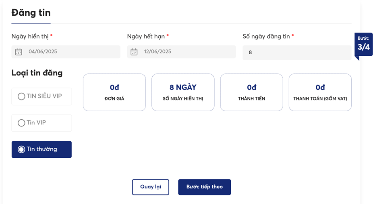Viewport: 377px width, 204px height.
Task: Click the Loại tin đăng section heading
Action: [37, 73]
